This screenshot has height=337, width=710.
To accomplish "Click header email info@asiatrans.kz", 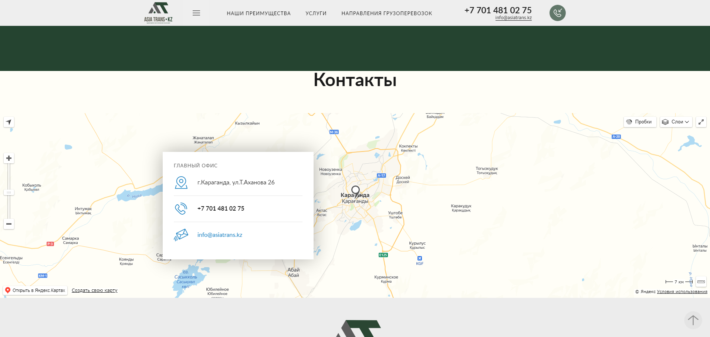I will (514, 18).
